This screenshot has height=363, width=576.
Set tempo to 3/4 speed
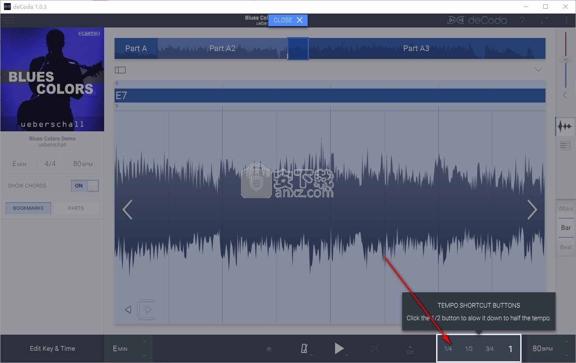tap(490, 349)
